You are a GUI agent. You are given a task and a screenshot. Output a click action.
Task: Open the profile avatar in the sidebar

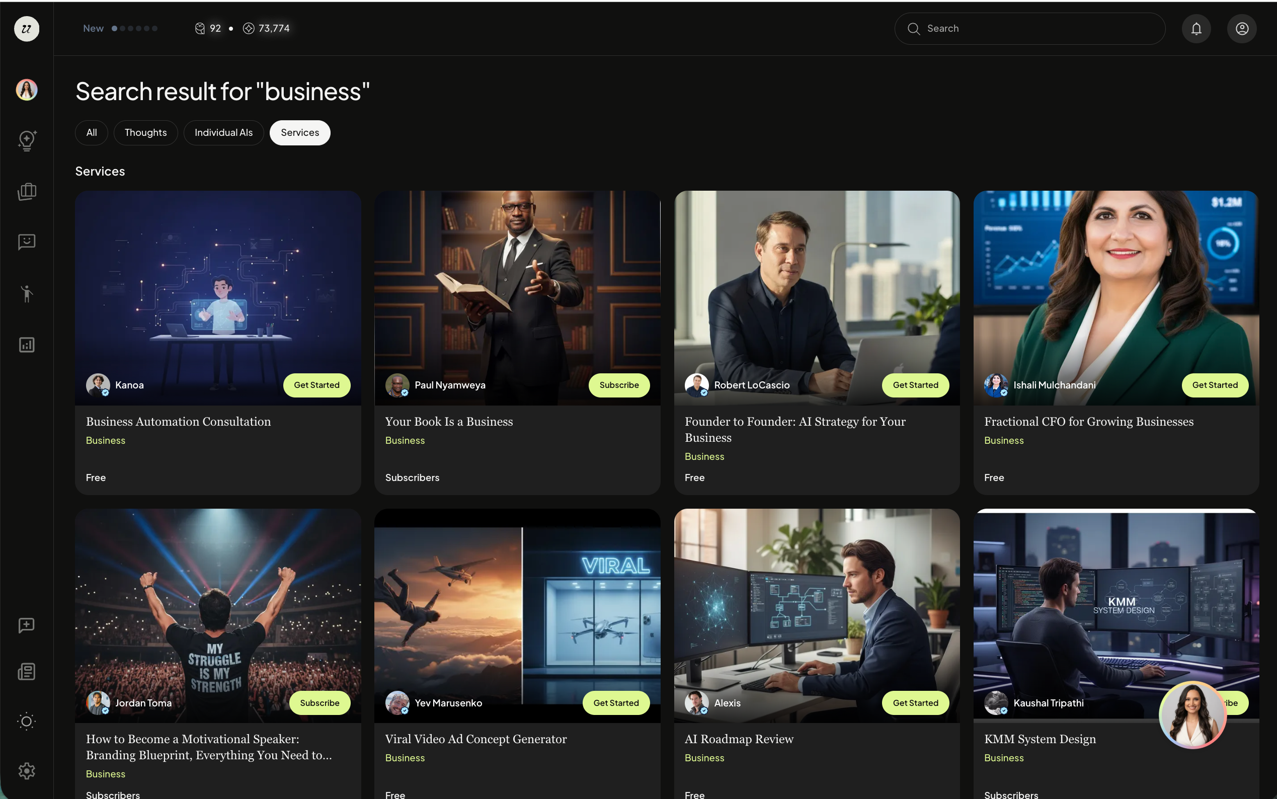pos(27,90)
